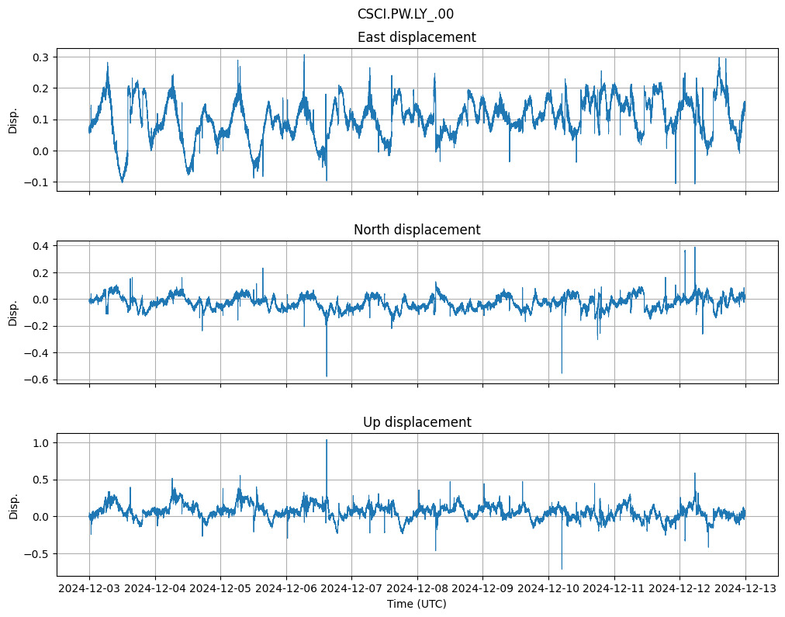Click the North displacement subplot title

[417, 230]
